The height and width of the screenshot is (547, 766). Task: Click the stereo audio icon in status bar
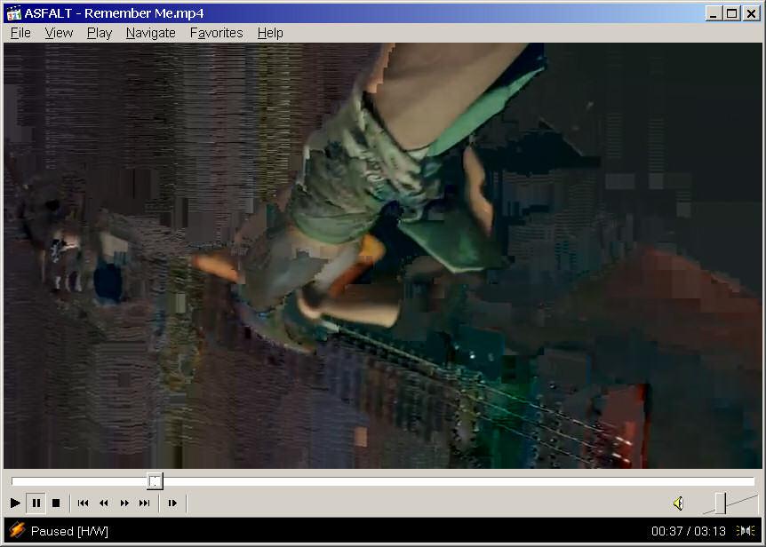(x=746, y=531)
